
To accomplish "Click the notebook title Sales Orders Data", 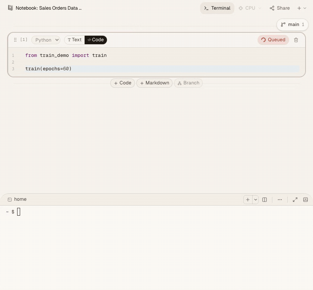I will click(48, 8).
